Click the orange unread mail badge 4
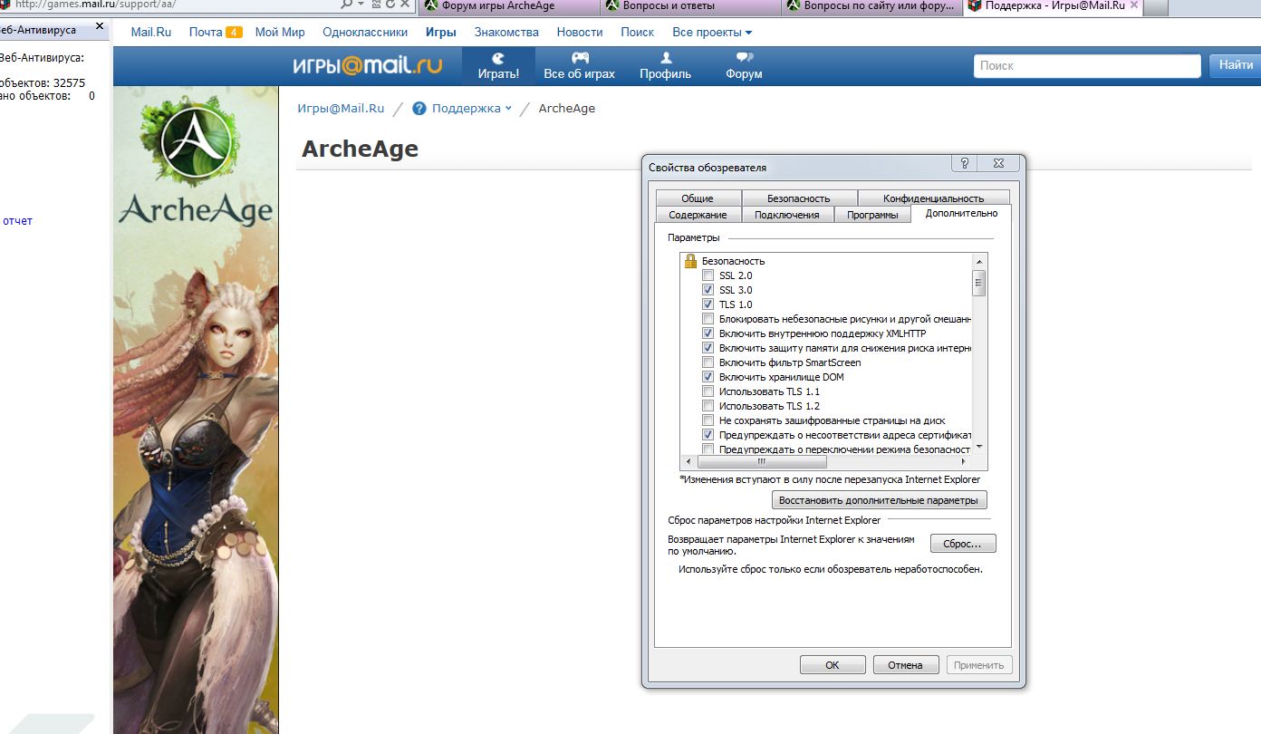 pyautogui.click(x=234, y=33)
